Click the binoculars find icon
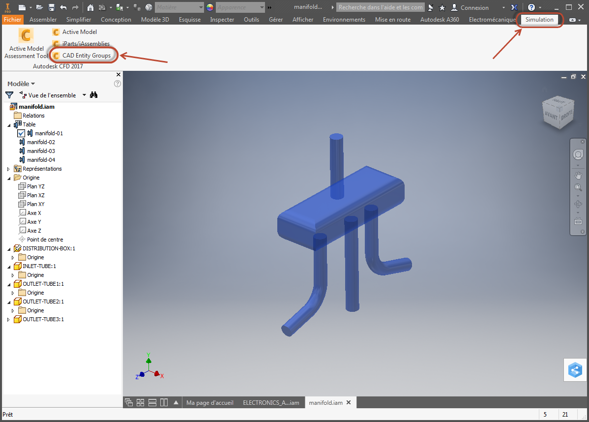The image size is (589, 422). click(x=93, y=95)
